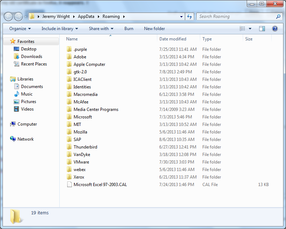Select Computer in navigation pane

tap(27, 124)
